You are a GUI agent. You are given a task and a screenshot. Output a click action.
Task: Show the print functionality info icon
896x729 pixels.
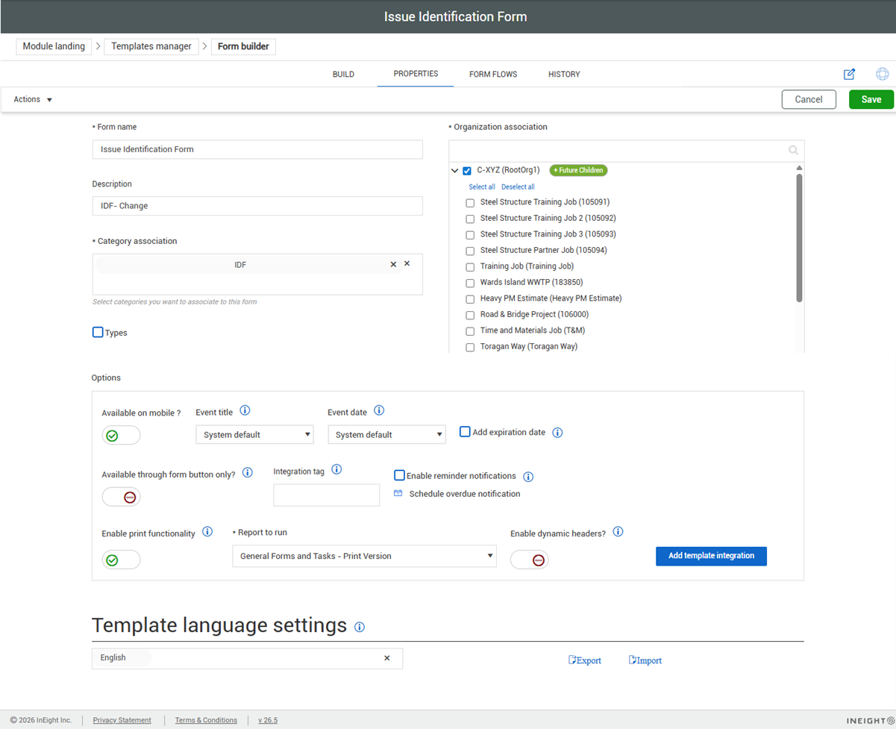click(207, 532)
